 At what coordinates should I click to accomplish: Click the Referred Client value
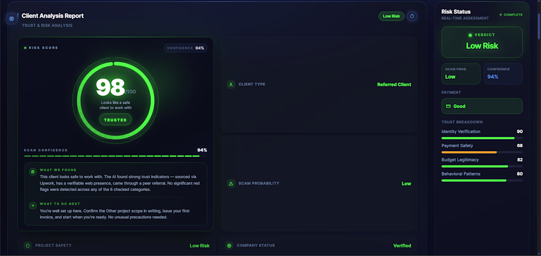coord(394,84)
